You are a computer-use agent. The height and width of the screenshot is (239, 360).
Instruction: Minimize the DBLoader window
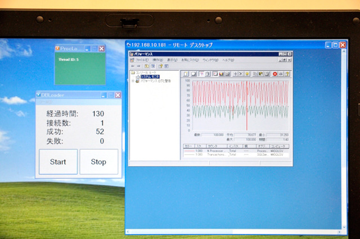point(103,95)
